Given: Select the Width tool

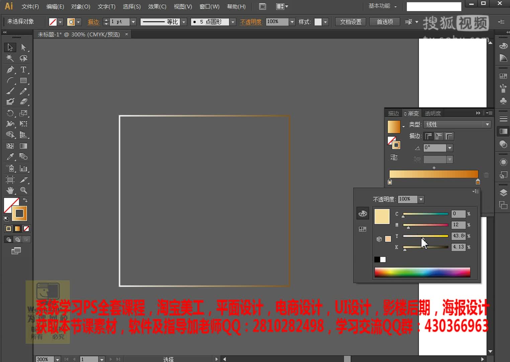Looking at the screenshot, I should 10,124.
